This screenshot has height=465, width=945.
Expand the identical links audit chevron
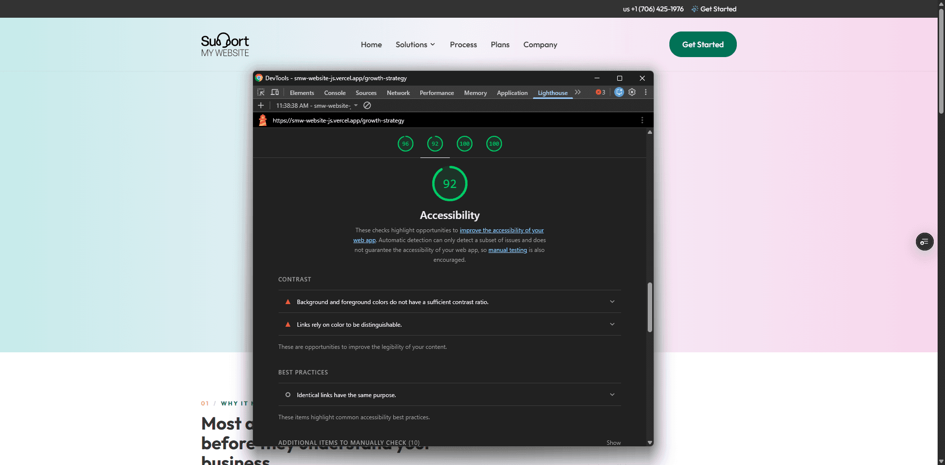click(x=612, y=395)
